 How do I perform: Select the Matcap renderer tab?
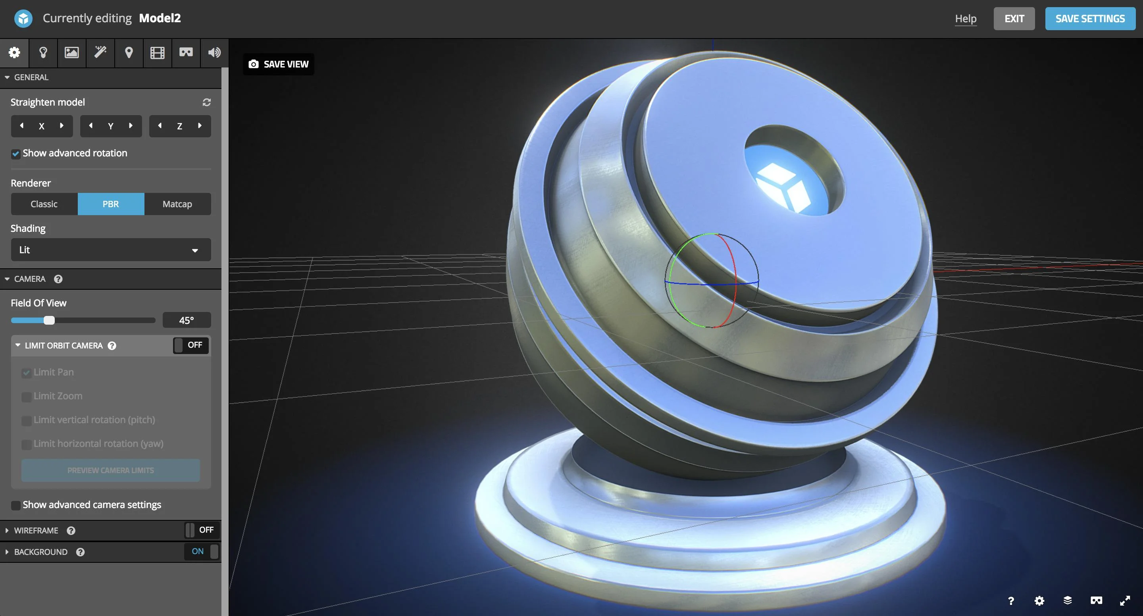177,203
